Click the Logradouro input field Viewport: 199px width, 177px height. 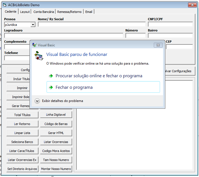pyautogui.click(x=64, y=36)
